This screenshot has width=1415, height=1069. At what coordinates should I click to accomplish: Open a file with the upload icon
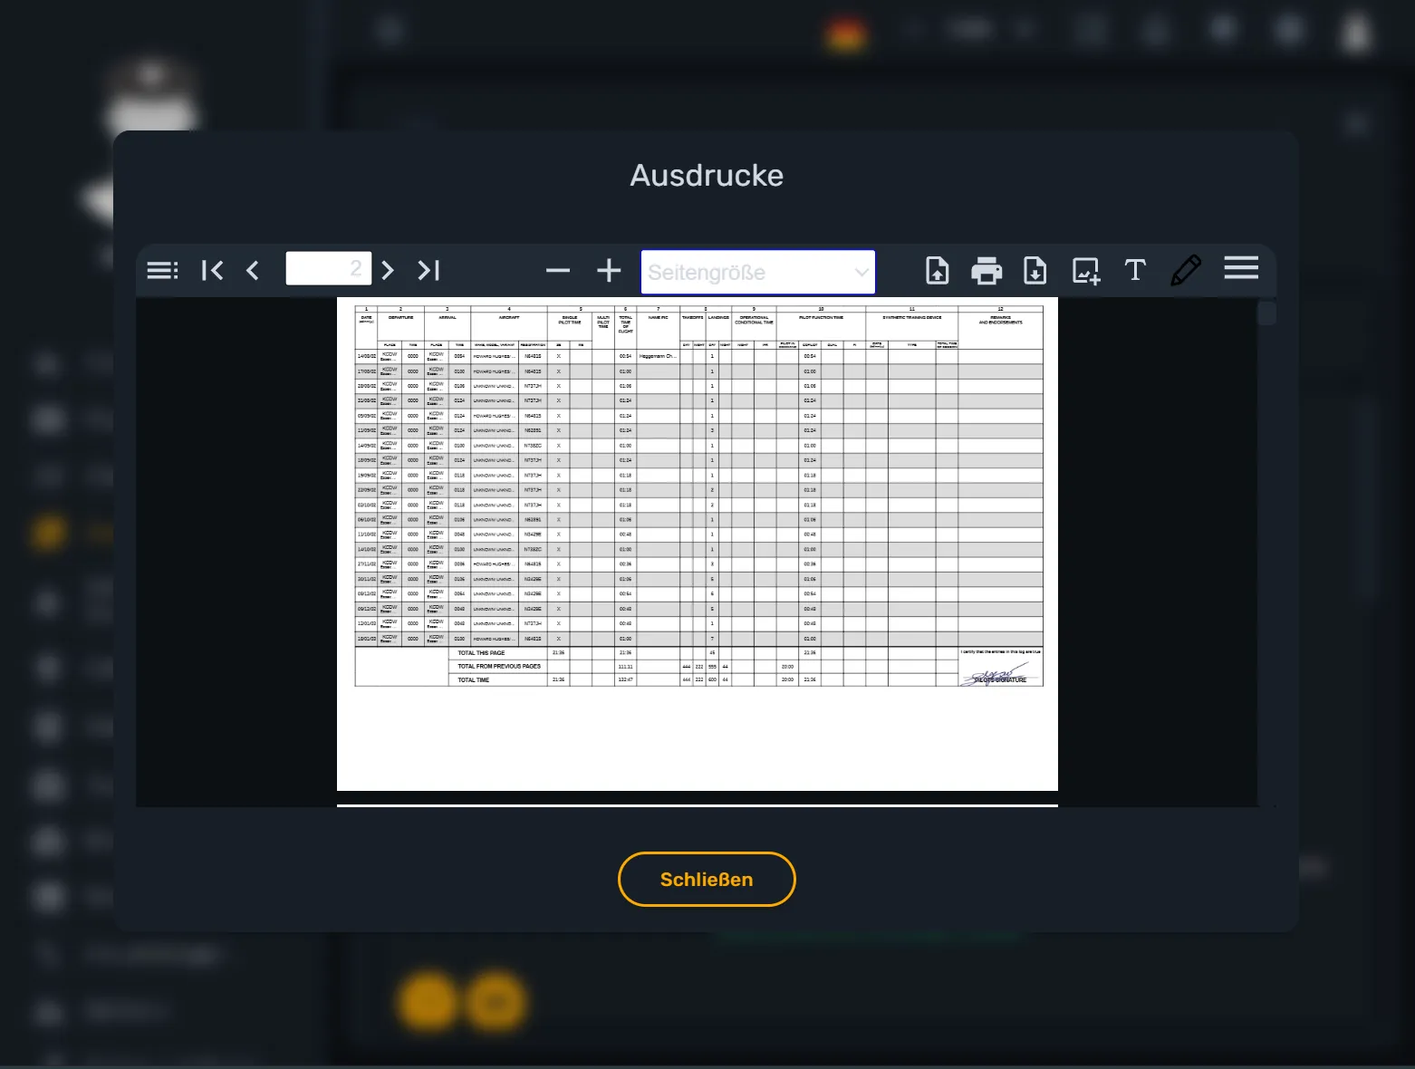tap(938, 270)
